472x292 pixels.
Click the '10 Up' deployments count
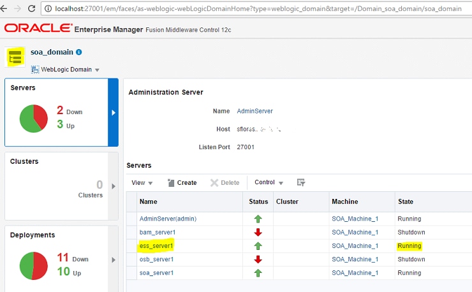[x=69, y=272]
